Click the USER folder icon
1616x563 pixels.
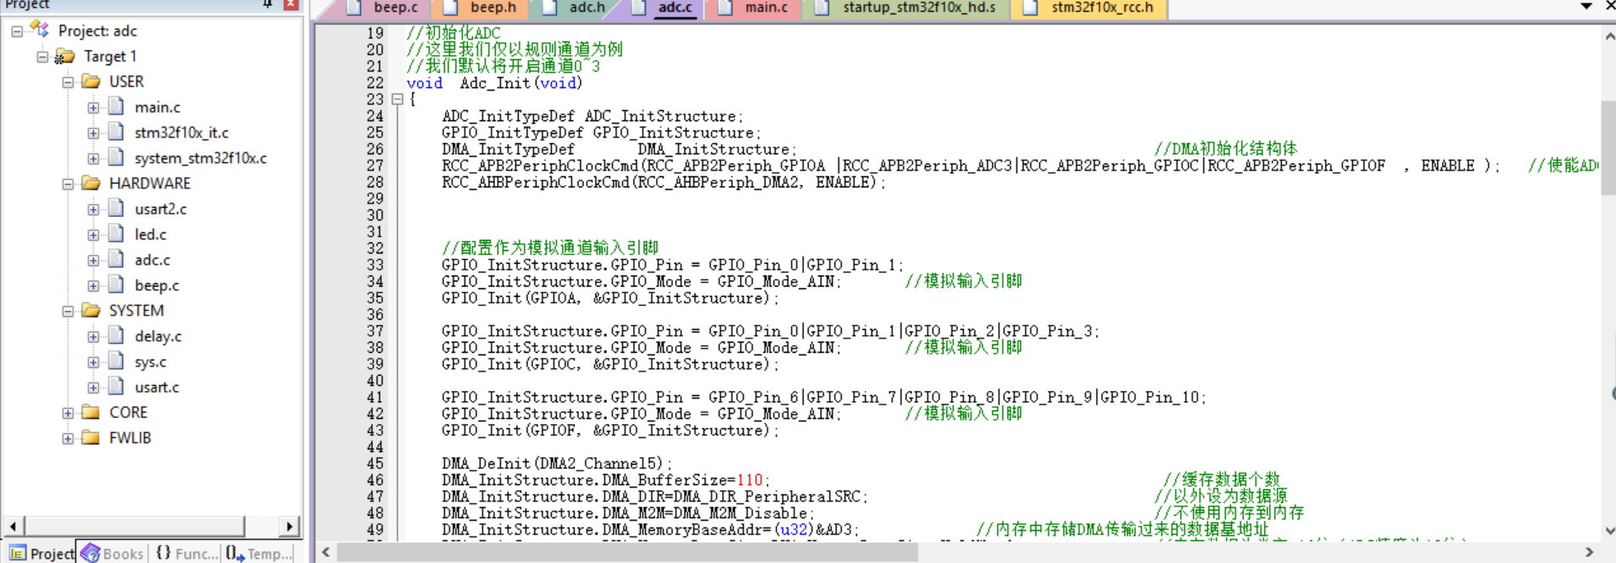click(91, 81)
